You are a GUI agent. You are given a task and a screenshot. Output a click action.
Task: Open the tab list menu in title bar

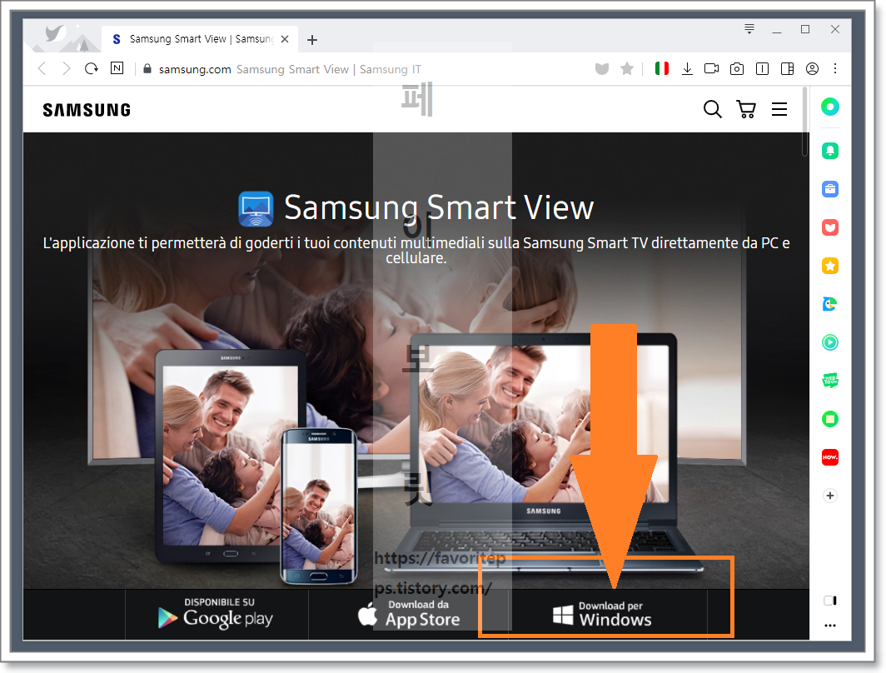749,29
